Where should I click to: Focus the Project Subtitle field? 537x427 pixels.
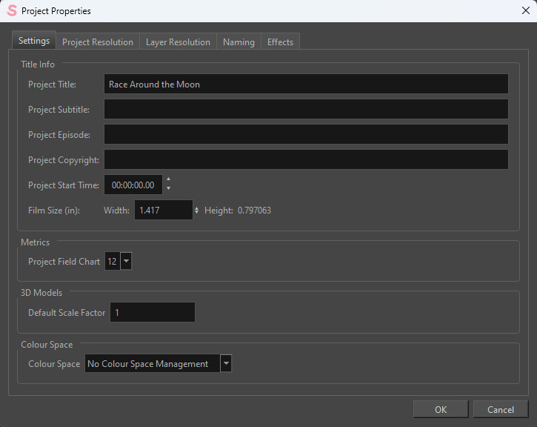[306, 110]
